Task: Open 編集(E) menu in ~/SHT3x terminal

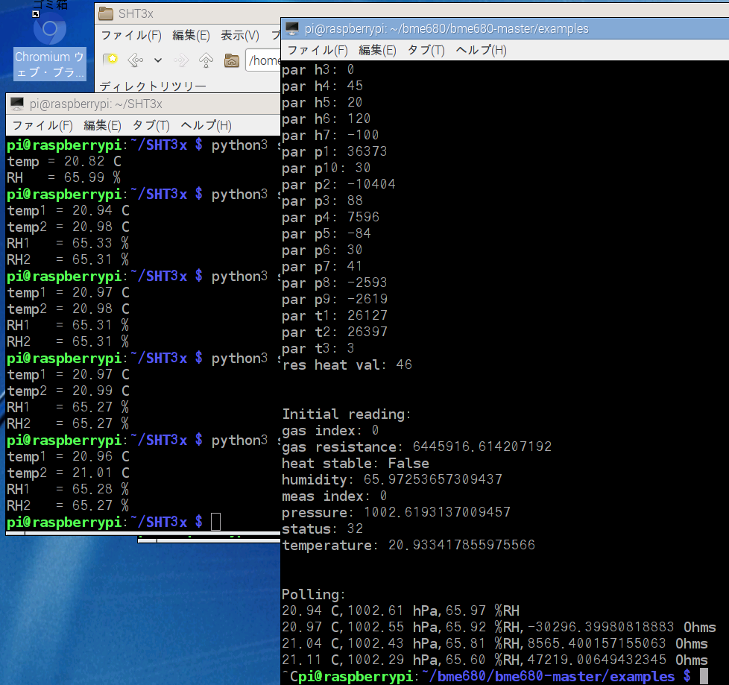Action: (102, 125)
